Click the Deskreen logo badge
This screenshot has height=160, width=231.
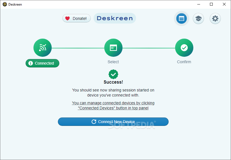tap(115, 18)
